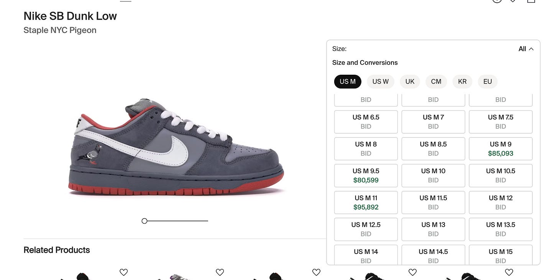Select US M 12.5 bid option
Viewport: 558px width, 280px height.
click(x=366, y=229)
